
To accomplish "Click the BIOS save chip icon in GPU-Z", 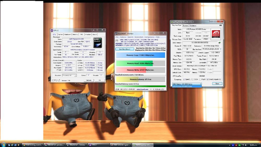I will (x=220, y=43).
